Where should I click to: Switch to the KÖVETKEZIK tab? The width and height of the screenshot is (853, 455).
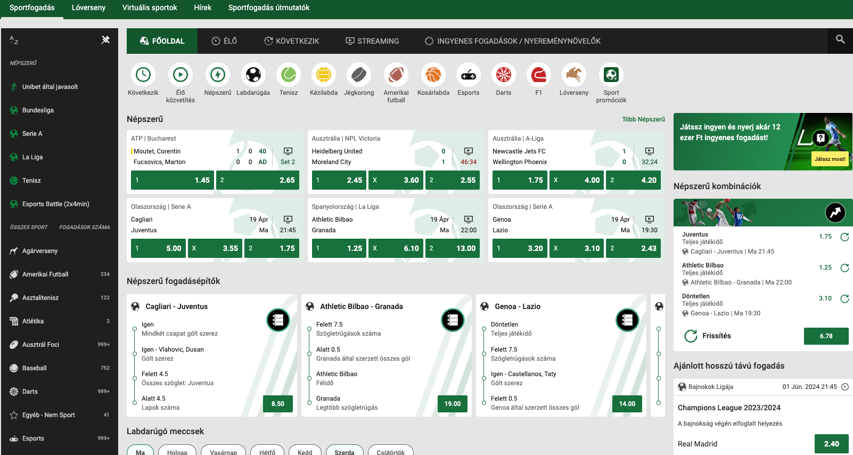[292, 41]
